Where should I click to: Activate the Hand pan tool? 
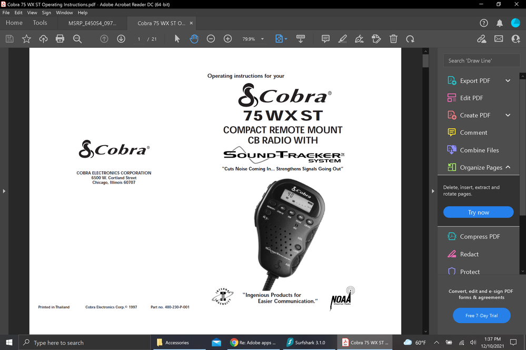tap(194, 39)
